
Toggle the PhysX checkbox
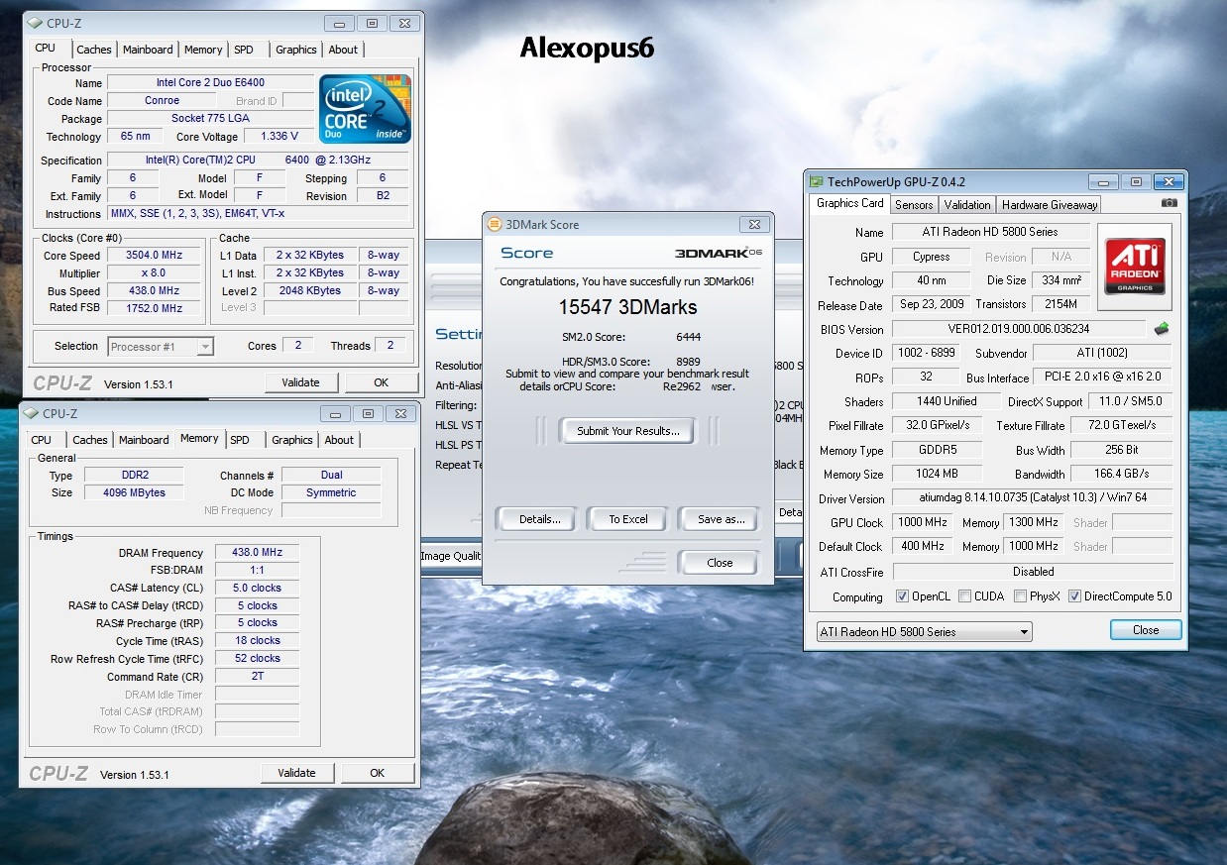tap(1021, 596)
